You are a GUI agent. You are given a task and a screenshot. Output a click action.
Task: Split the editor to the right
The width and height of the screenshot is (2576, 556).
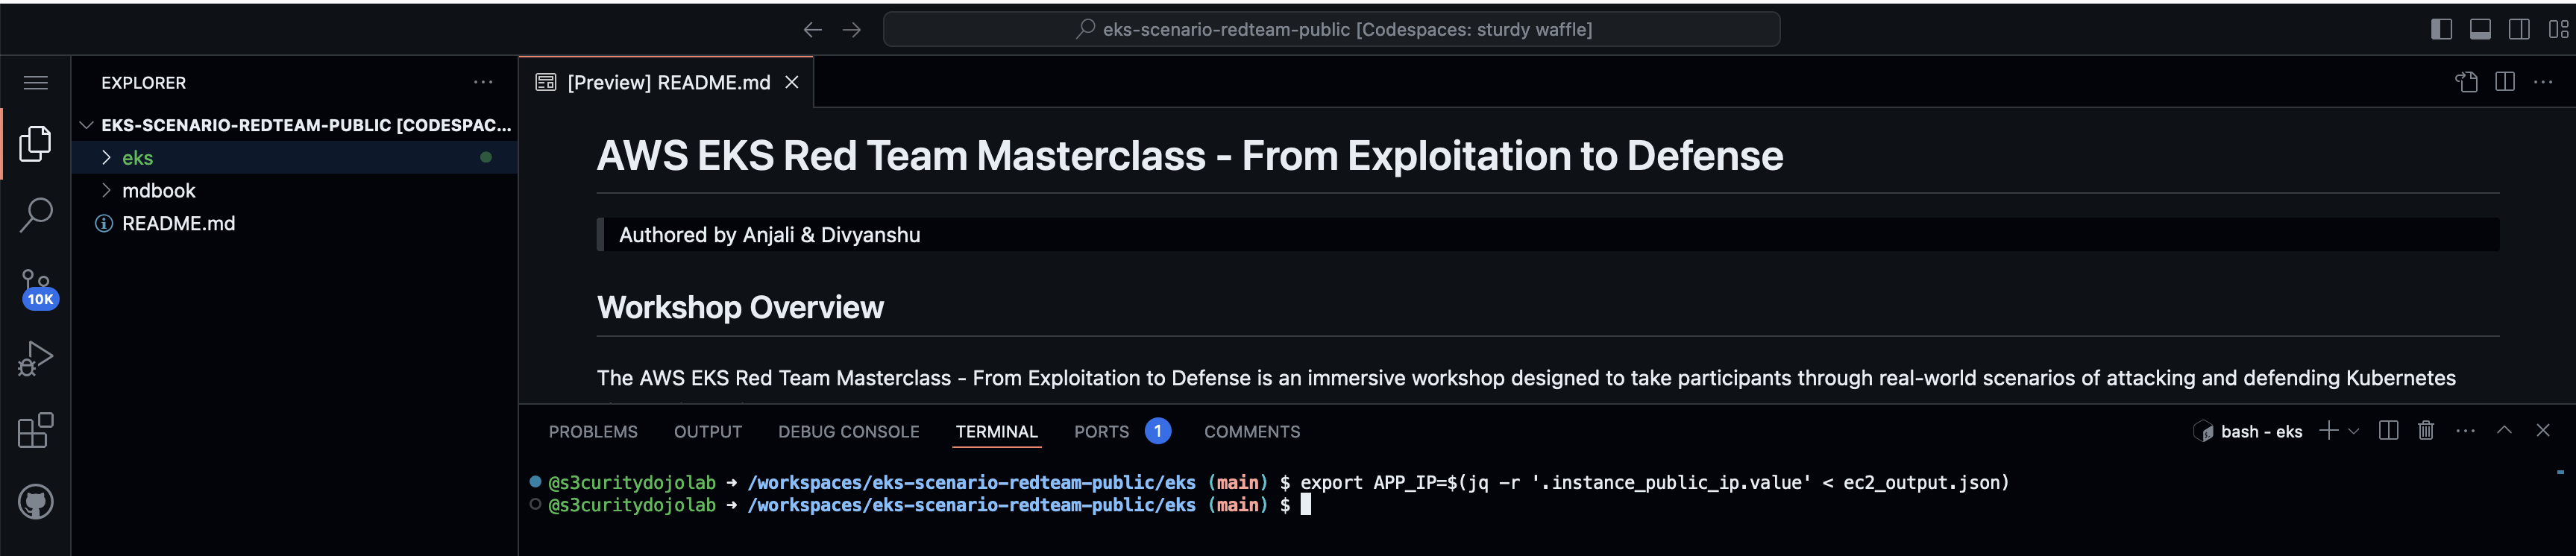click(2505, 83)
